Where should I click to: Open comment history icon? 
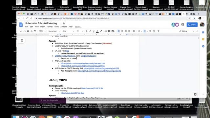(183, 25)
